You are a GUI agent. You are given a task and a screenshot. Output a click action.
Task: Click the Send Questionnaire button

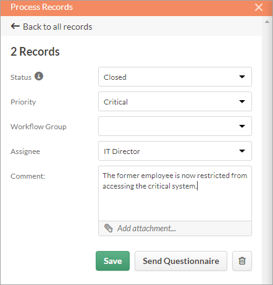tap(181, 261)
